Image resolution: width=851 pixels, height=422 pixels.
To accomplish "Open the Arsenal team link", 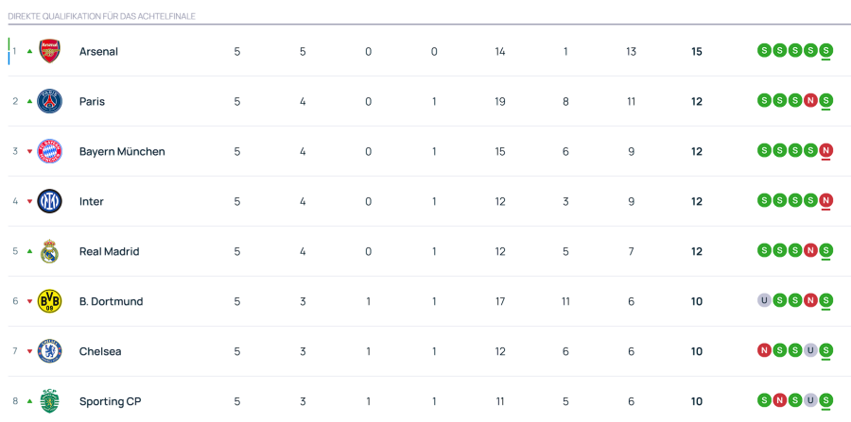I will click(x=98, y=52).
